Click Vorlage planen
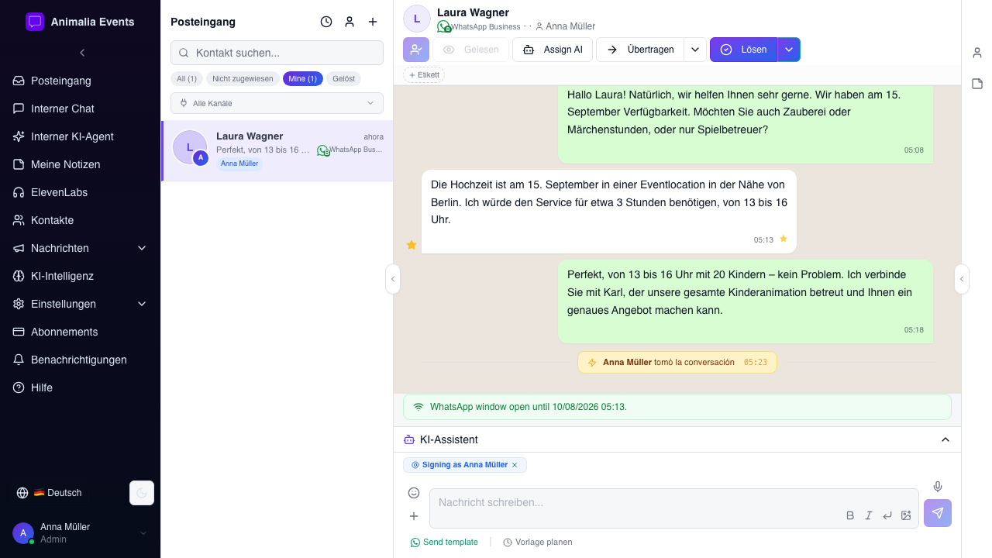992x558 pixels. pos(538,542)
